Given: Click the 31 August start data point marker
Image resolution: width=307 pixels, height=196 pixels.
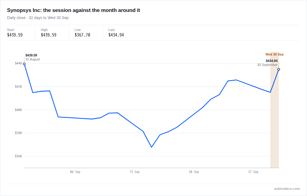Looking at the screenshot, I should [24, 64].
